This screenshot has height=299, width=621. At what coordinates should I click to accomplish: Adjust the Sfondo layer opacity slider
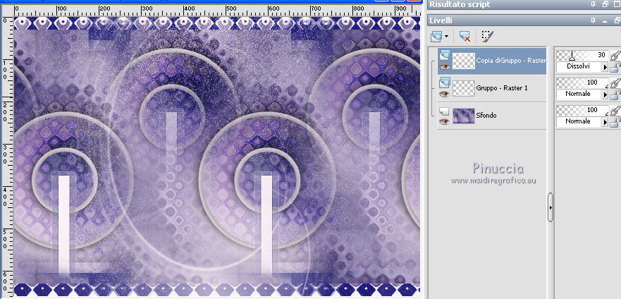click(582, 110)
